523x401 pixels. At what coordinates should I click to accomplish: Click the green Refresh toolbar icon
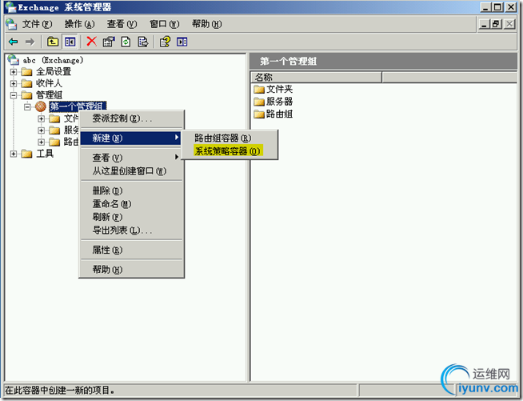(126, 42)
